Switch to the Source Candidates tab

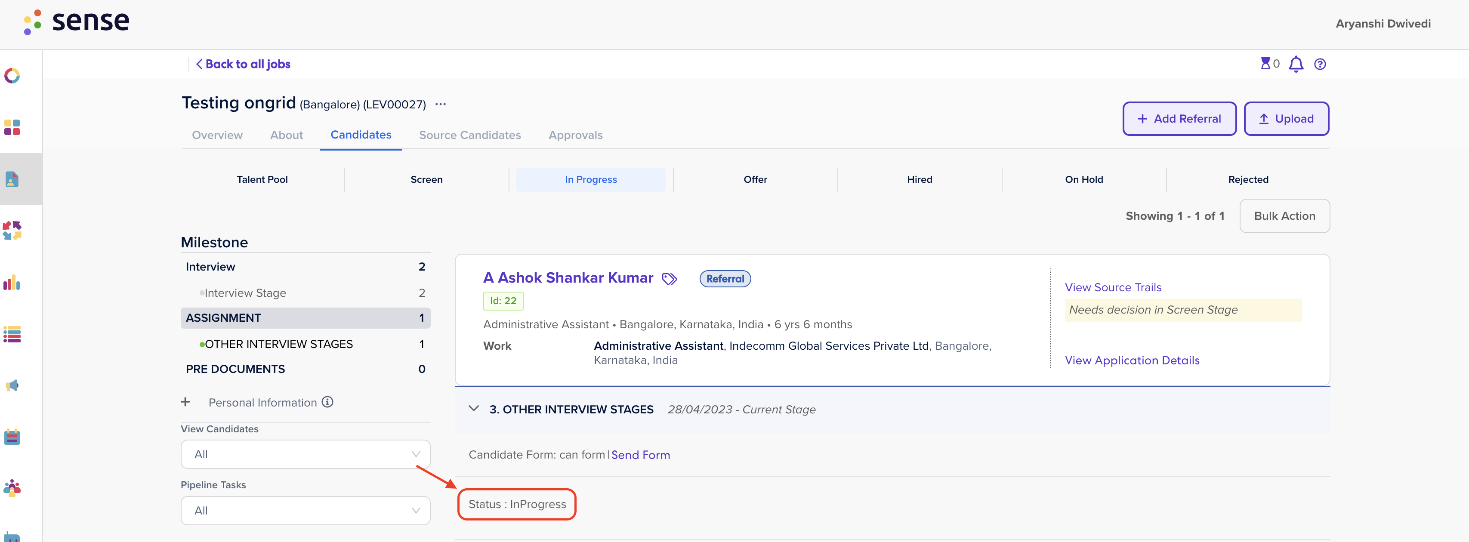pyautogui.click(x=470, y=135)
